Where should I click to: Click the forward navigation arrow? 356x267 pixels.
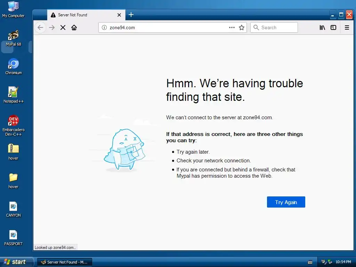[52, 27]
